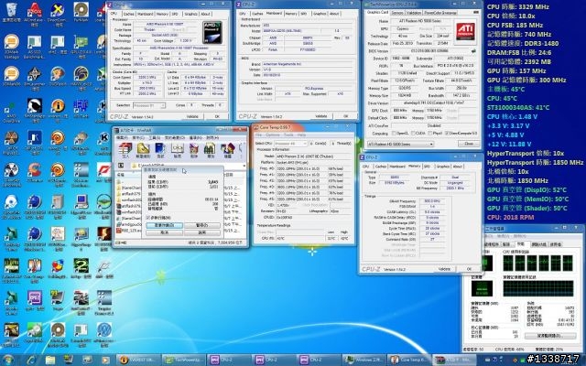The image size is (586, 366).
Task: Open the SPD tab in the CPU-Z Mainboard window
Action: [303, 14]
